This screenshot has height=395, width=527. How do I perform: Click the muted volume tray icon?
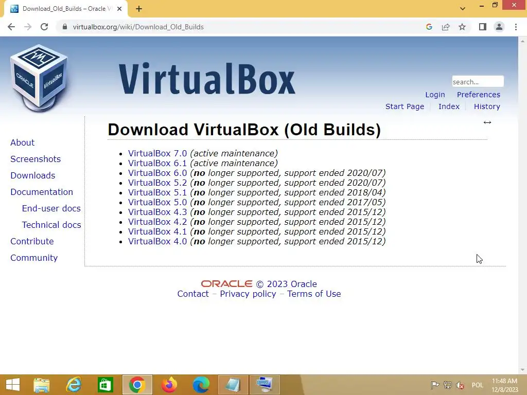point(460,385)
